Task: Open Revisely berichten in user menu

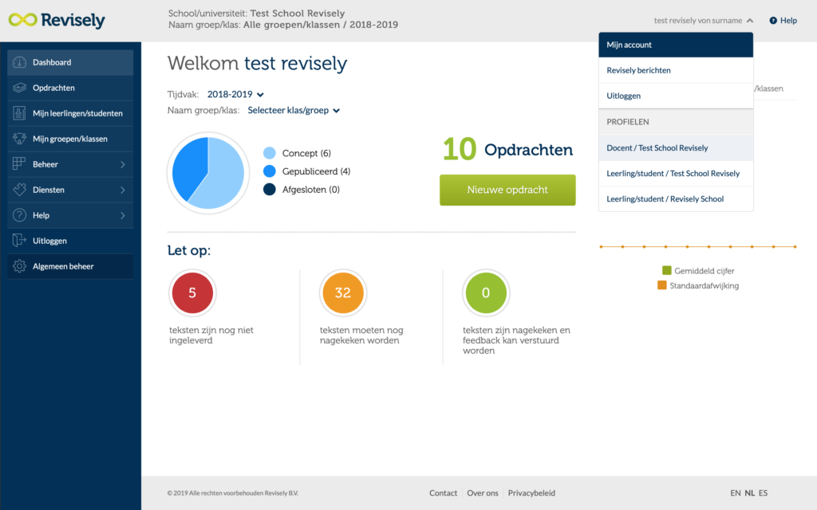Action: tap(676, 70)
